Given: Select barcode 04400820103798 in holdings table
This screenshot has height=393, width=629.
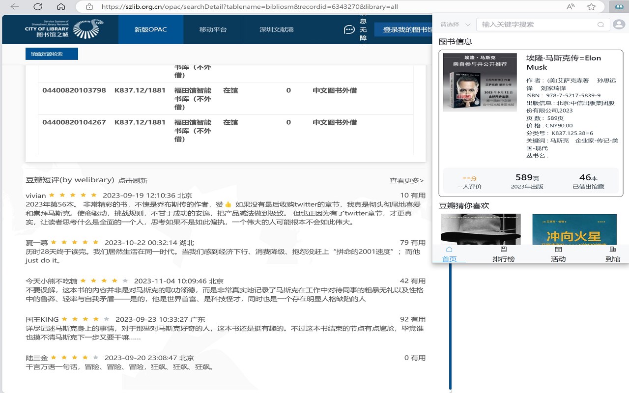Looking at the screenshot, I should (x=74, y=90).
